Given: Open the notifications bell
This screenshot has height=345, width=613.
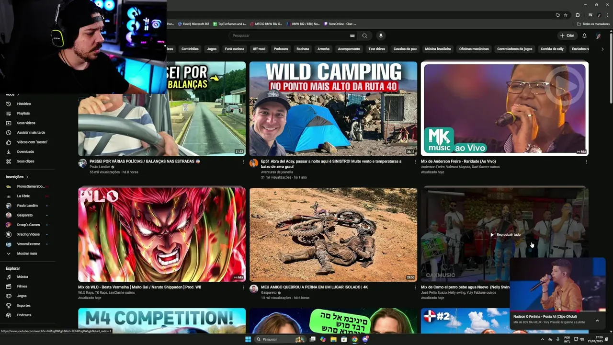Looking at the screenshot, I should pos(584,35).
